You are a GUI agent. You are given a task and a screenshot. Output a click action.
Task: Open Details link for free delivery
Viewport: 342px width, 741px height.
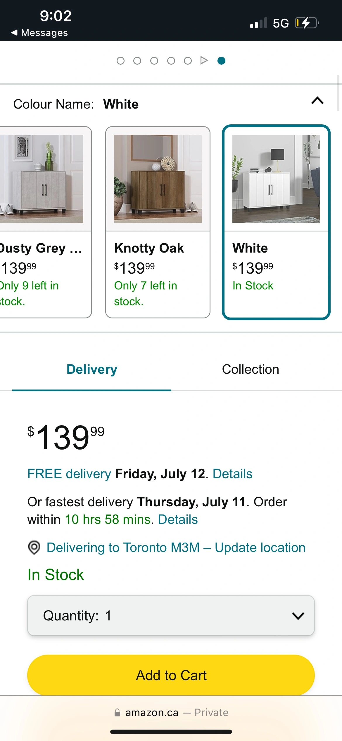232,474
